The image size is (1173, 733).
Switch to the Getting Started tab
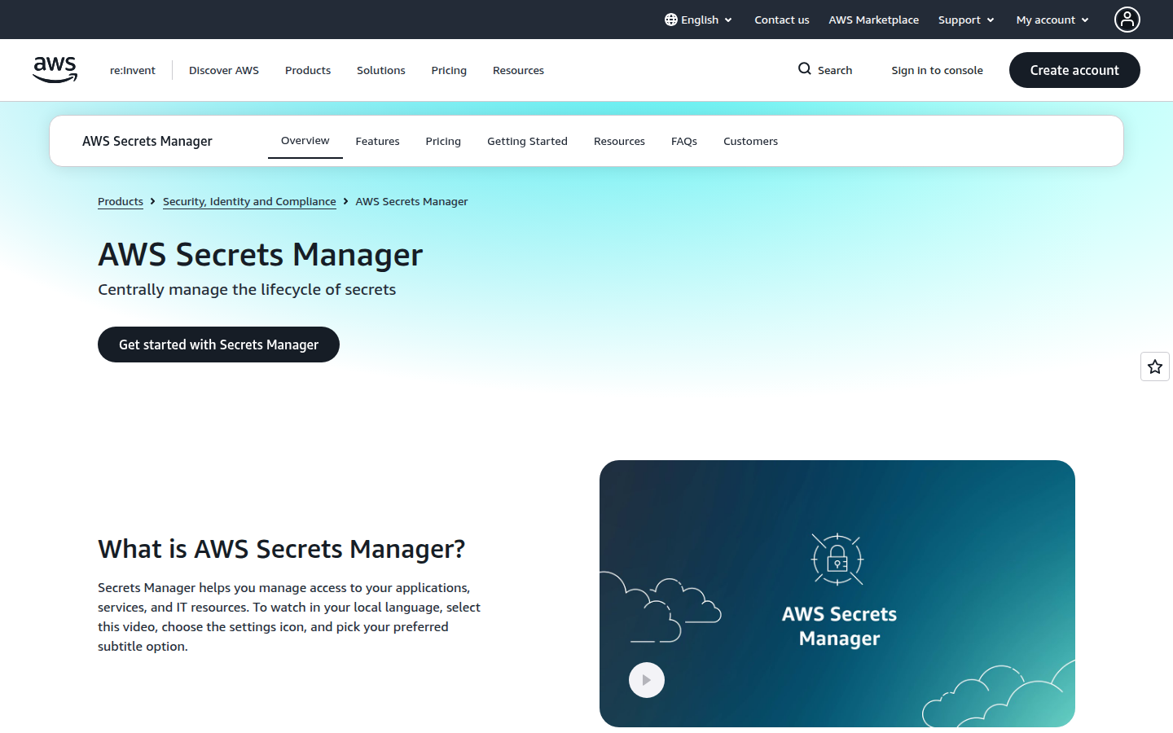coord(527,141)
